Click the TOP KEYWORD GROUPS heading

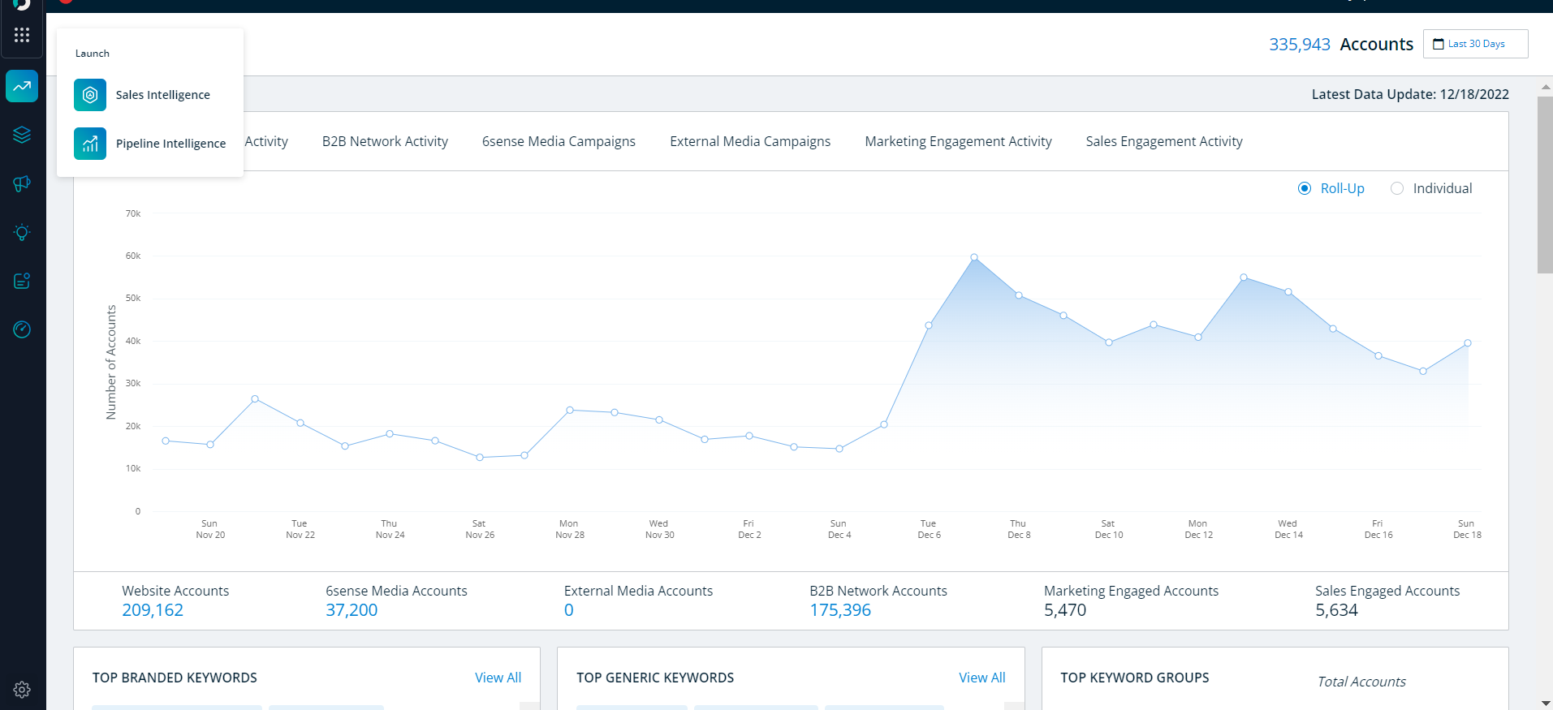1134,678
